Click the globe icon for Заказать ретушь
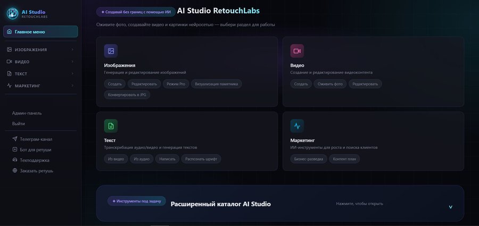The width and height of the screenshot is (479, 226). coord(15,171)
